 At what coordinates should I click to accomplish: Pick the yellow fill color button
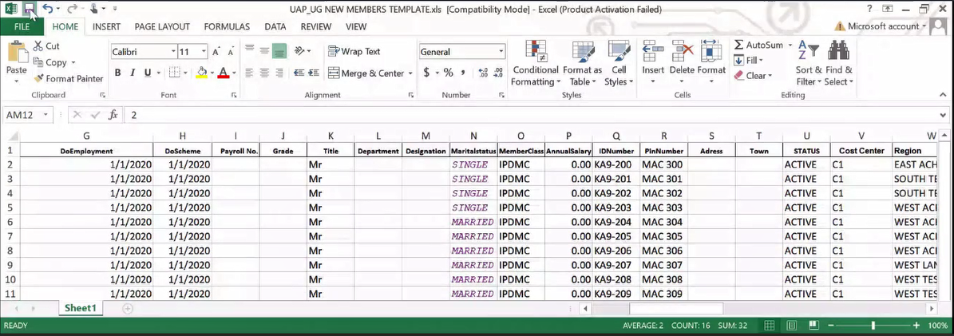pyautogui.click(x=202, y=73)
